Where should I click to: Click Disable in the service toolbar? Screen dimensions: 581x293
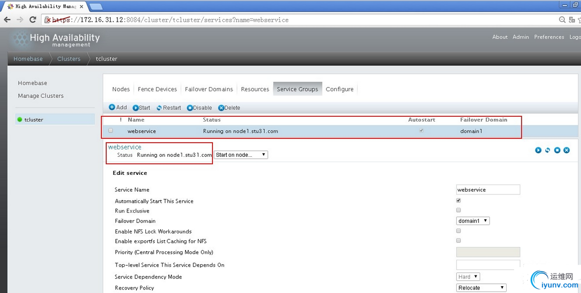click(x=199, y=108)
